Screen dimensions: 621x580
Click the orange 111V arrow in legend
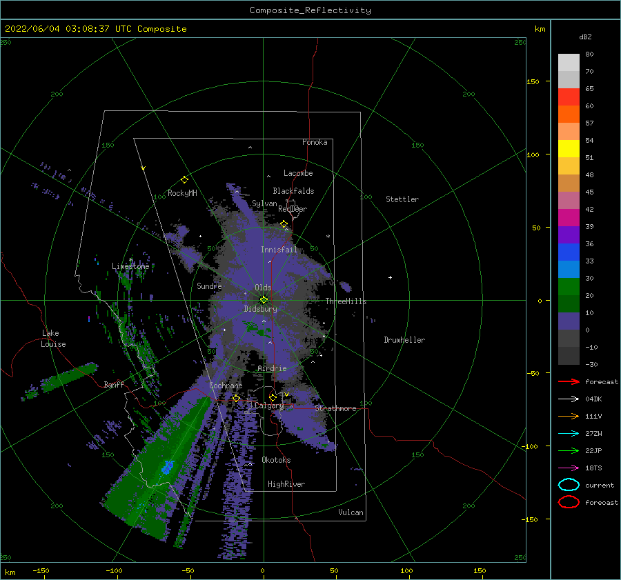569,416
